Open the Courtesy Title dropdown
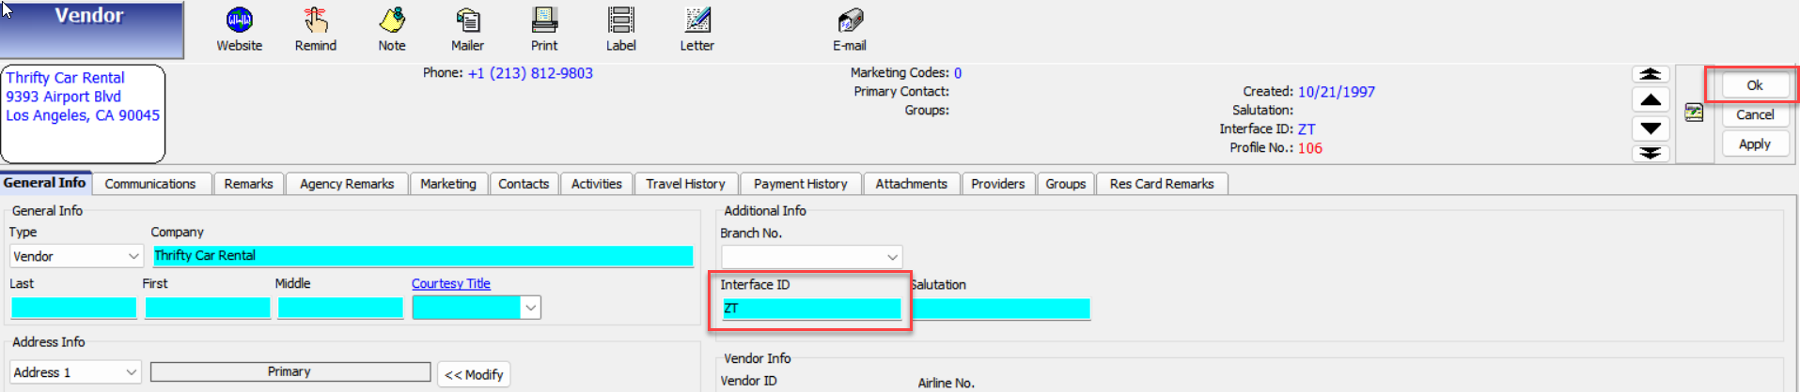The image size is (1800, 392). [531, 308]
